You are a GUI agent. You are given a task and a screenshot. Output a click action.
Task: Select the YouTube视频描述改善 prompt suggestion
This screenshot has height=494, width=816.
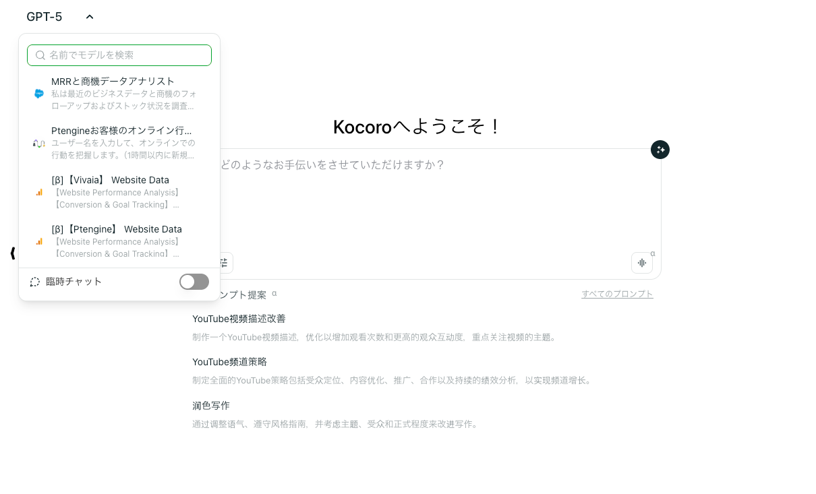point(239,319)
